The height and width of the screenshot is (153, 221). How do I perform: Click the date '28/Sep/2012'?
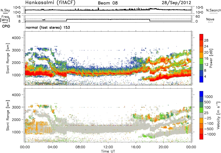[176, 3]
